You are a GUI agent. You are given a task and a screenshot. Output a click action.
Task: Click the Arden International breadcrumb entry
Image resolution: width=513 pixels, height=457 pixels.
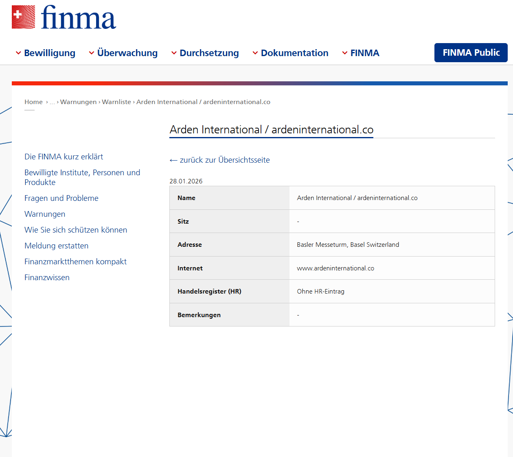click(x=203, y=102)
